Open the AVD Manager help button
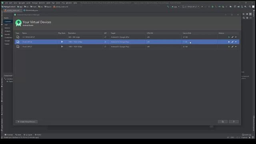The width and height of the screenshot is (256, 144). [234, 122]
